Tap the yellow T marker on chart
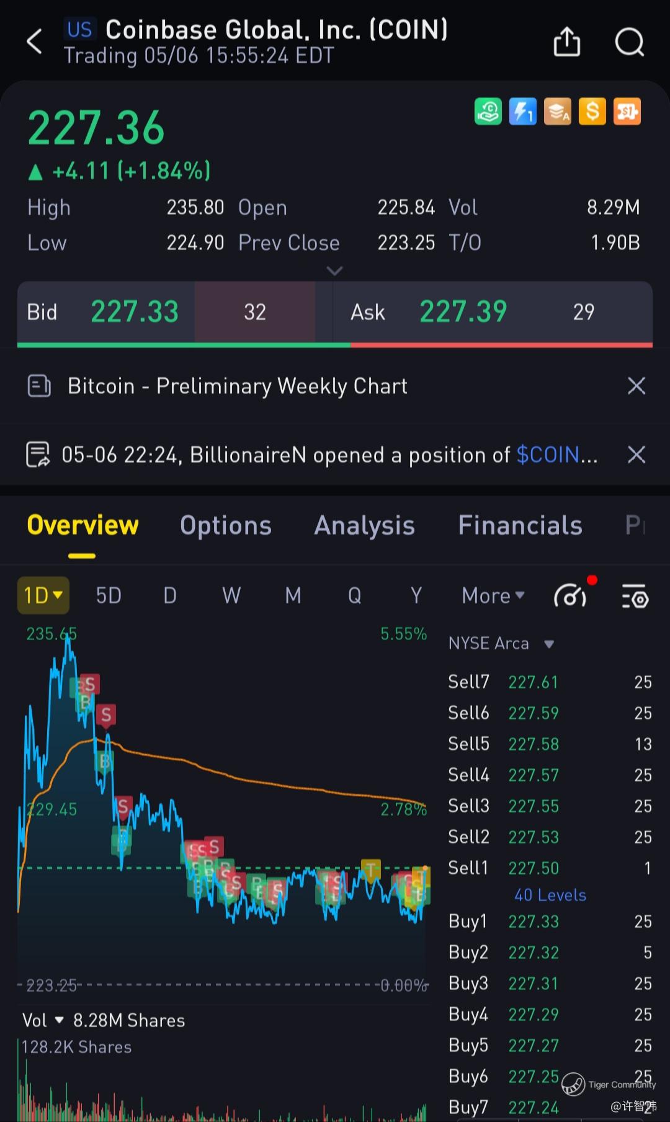The height and width of the screenshot is (1122, 670). [x=371, y=870]
